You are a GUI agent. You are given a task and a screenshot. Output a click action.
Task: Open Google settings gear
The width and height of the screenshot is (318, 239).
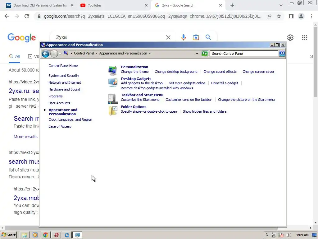point(290,38)
